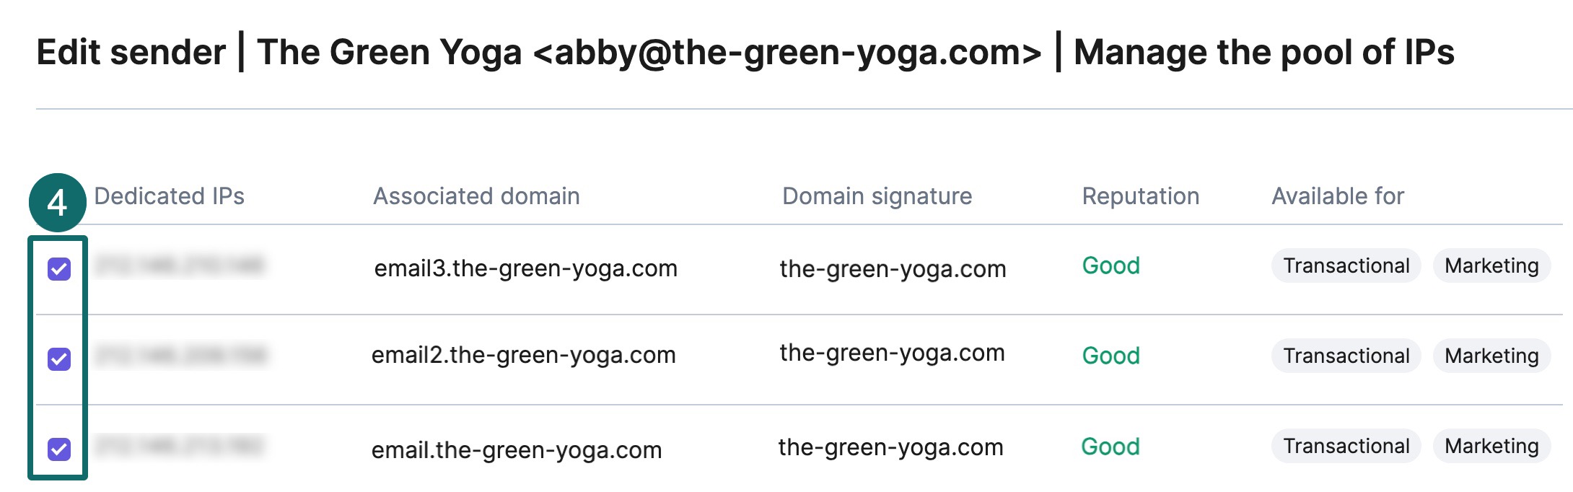The width and height of the screenshot is (1573, 492).
Task: Click the Available for column header
Action: tap(1337, 196)
